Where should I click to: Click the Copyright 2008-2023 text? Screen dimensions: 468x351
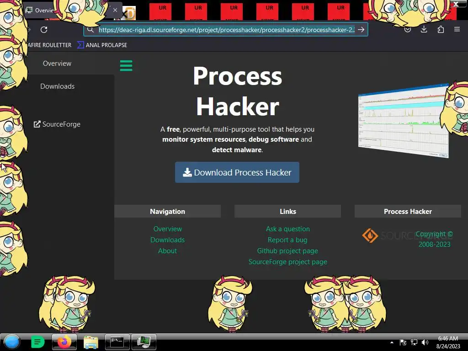coord(434,239)
